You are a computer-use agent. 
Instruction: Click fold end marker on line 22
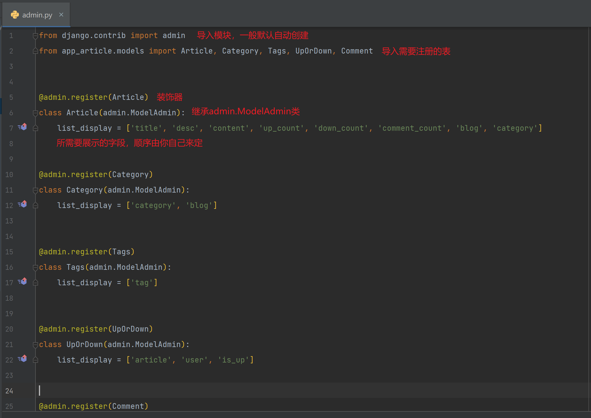point(35,360)
